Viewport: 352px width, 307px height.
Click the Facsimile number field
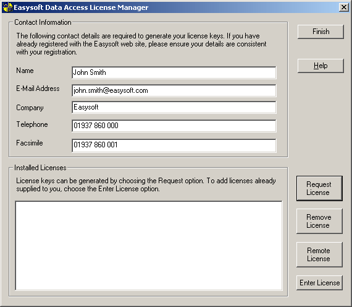(x=174, y=145)
